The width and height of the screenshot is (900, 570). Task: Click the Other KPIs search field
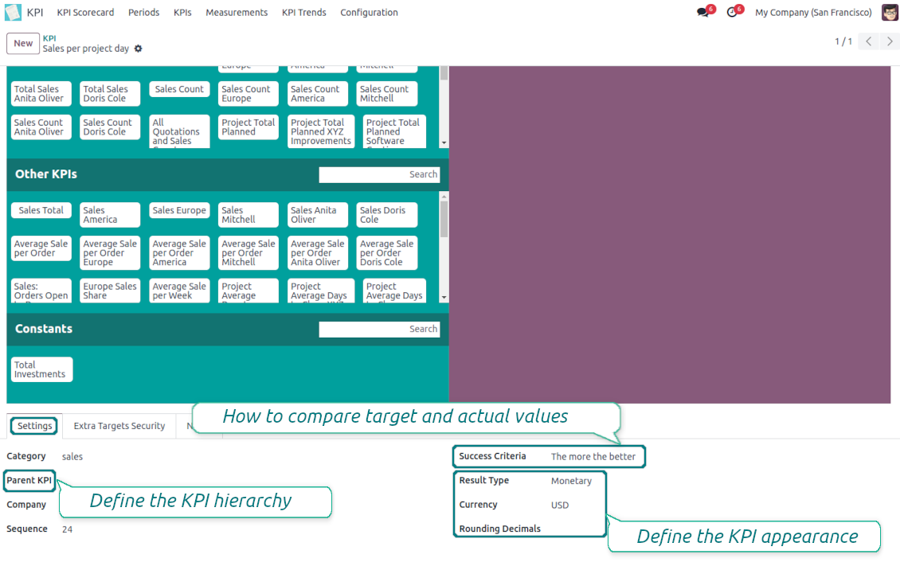379,174
